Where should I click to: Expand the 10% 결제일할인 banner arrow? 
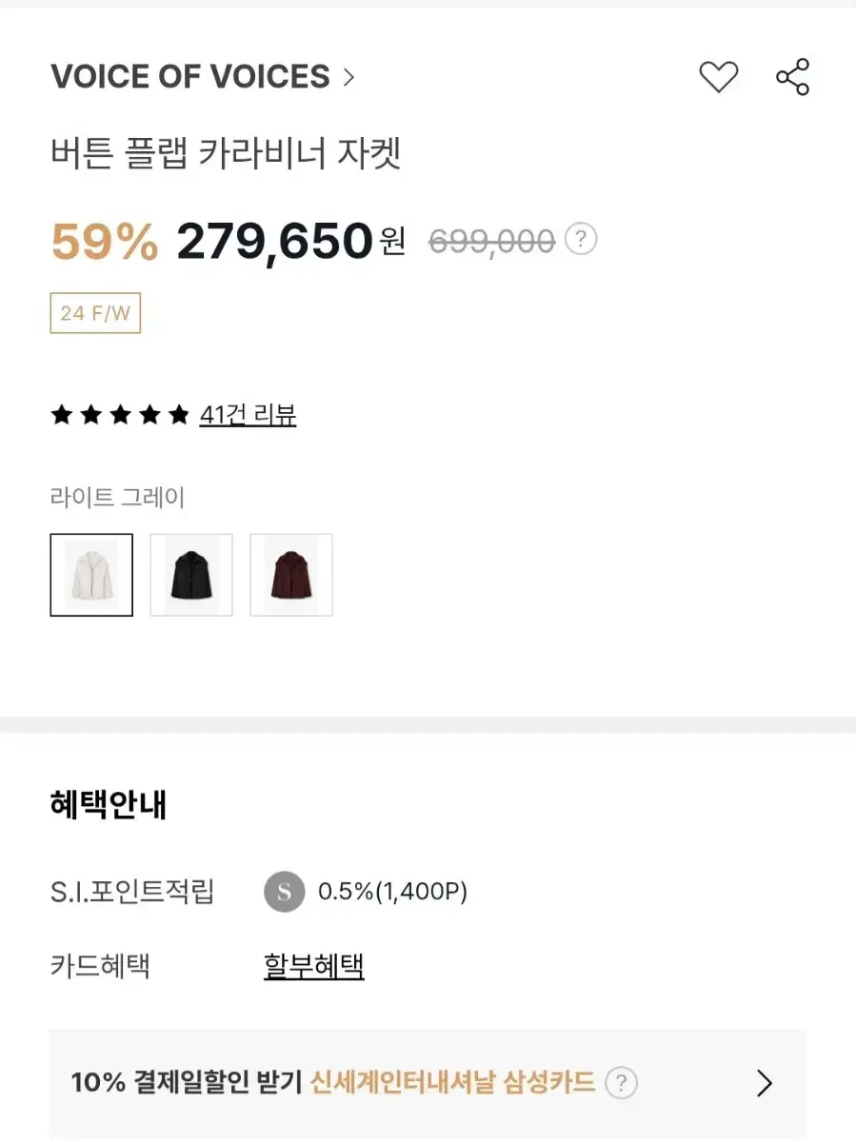(764, 1083)
